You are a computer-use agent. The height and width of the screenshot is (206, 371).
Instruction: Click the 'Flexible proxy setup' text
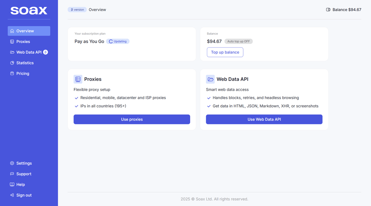coord(92,90)
